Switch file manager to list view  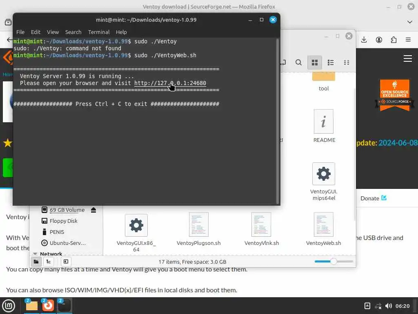(x=331, y=63)
